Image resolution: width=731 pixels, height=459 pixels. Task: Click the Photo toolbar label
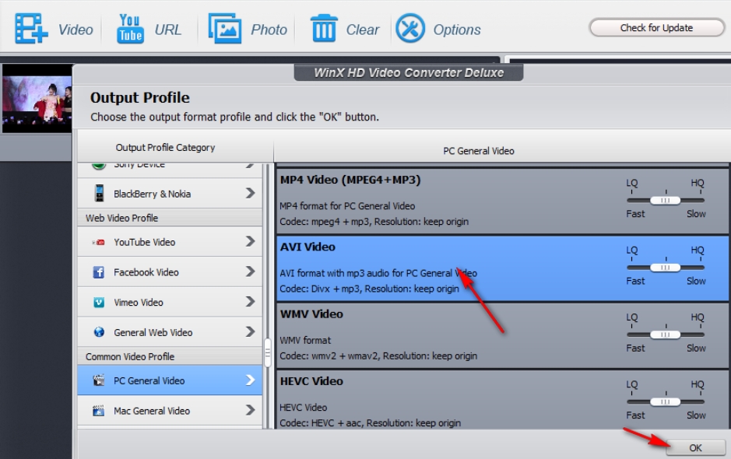click(269, 30)
